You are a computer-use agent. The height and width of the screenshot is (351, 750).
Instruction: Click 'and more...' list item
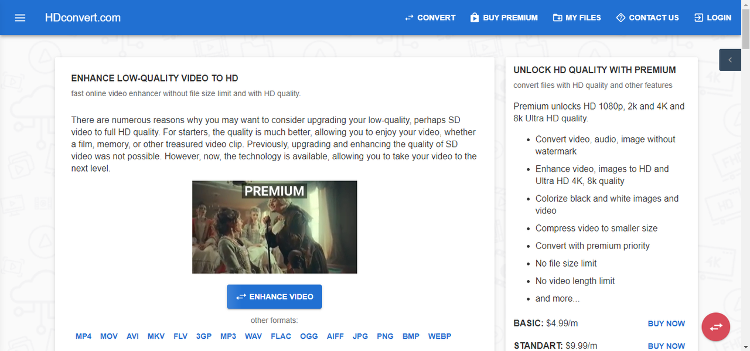(x=557, y=298)
